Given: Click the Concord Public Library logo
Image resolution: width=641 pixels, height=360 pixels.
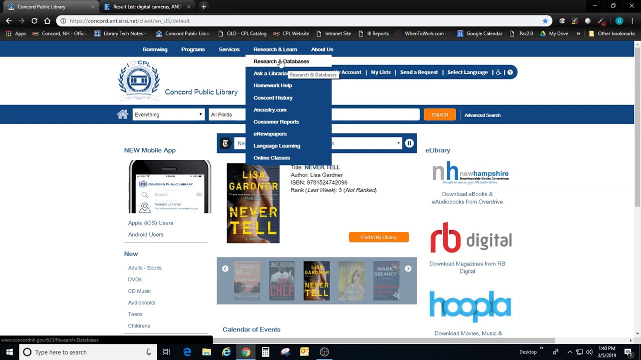Looking at the screenshot, I should pos(139,80).
